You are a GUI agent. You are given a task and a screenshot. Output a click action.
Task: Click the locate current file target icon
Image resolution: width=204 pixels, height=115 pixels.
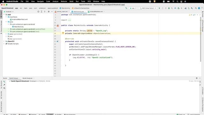(x=38, y=11)
